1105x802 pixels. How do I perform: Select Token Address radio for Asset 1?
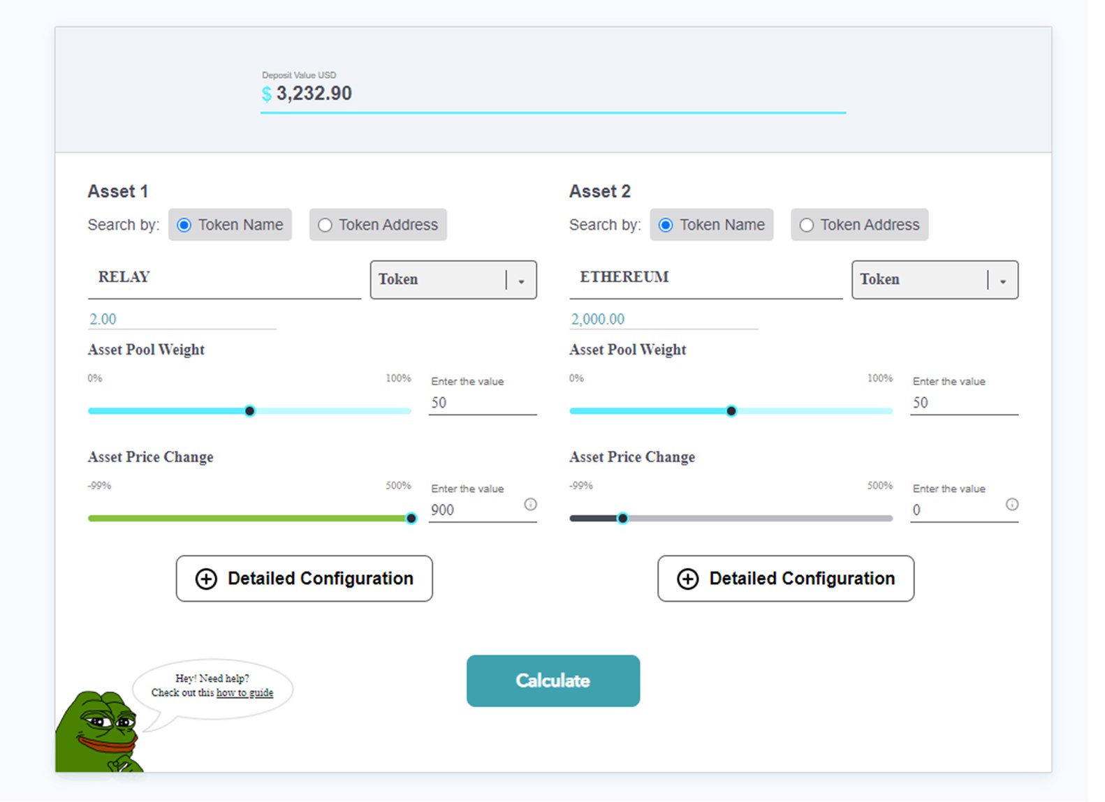click(x=378, y=225)
